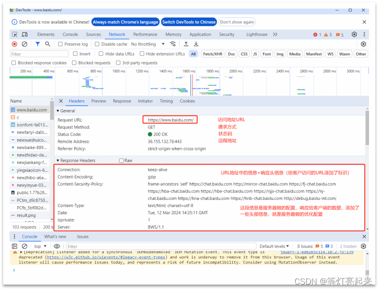Check 3rd-party requests option

coord(118,63)
